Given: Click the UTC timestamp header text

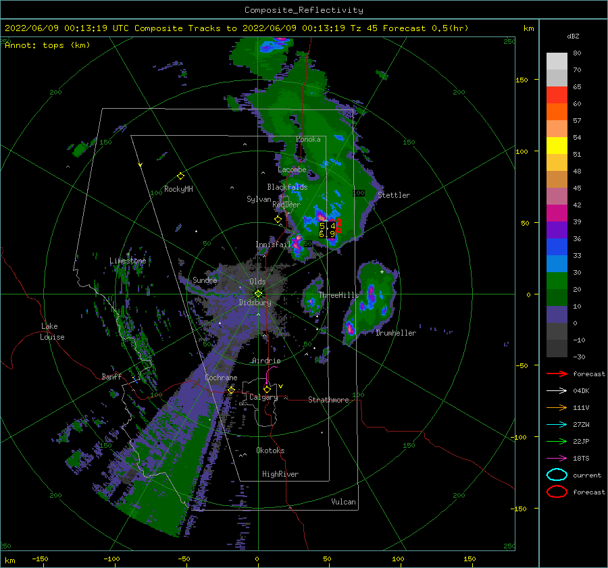Looking at the screenshot, I should 236,28.
